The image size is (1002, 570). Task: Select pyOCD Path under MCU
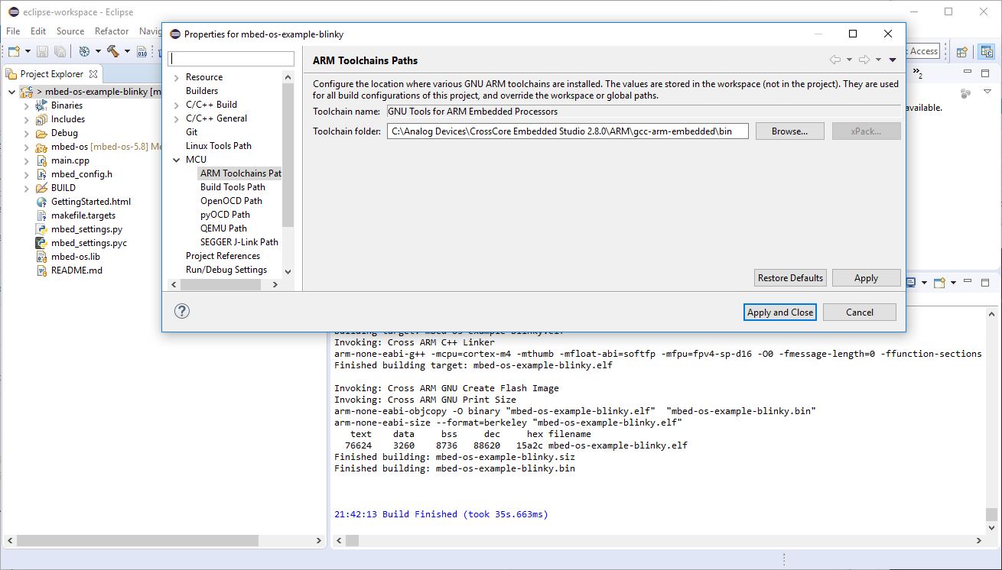pos(225,215)
